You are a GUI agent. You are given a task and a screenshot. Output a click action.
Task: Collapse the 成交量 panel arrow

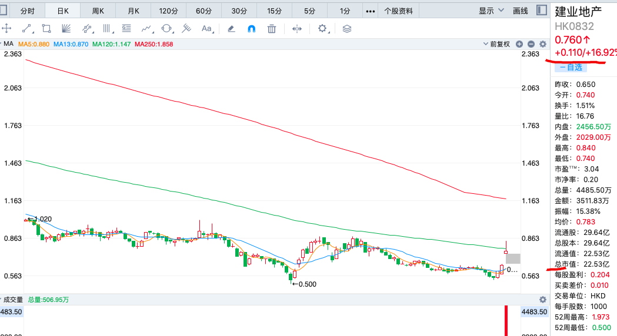[1, 300]
